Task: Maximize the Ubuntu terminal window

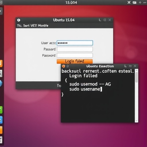Action: click(x=130, y=66)
